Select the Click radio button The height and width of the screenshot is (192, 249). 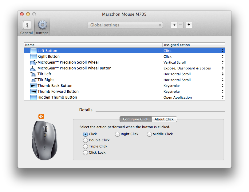(x=85, y=134)
